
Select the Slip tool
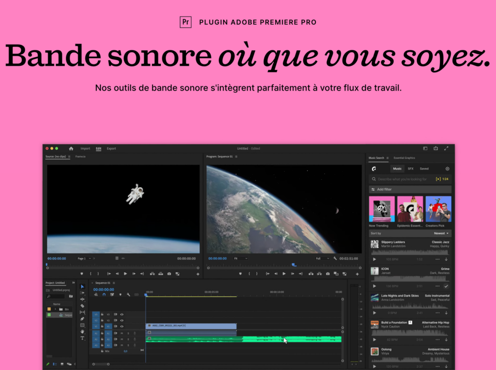pos(82,312)
